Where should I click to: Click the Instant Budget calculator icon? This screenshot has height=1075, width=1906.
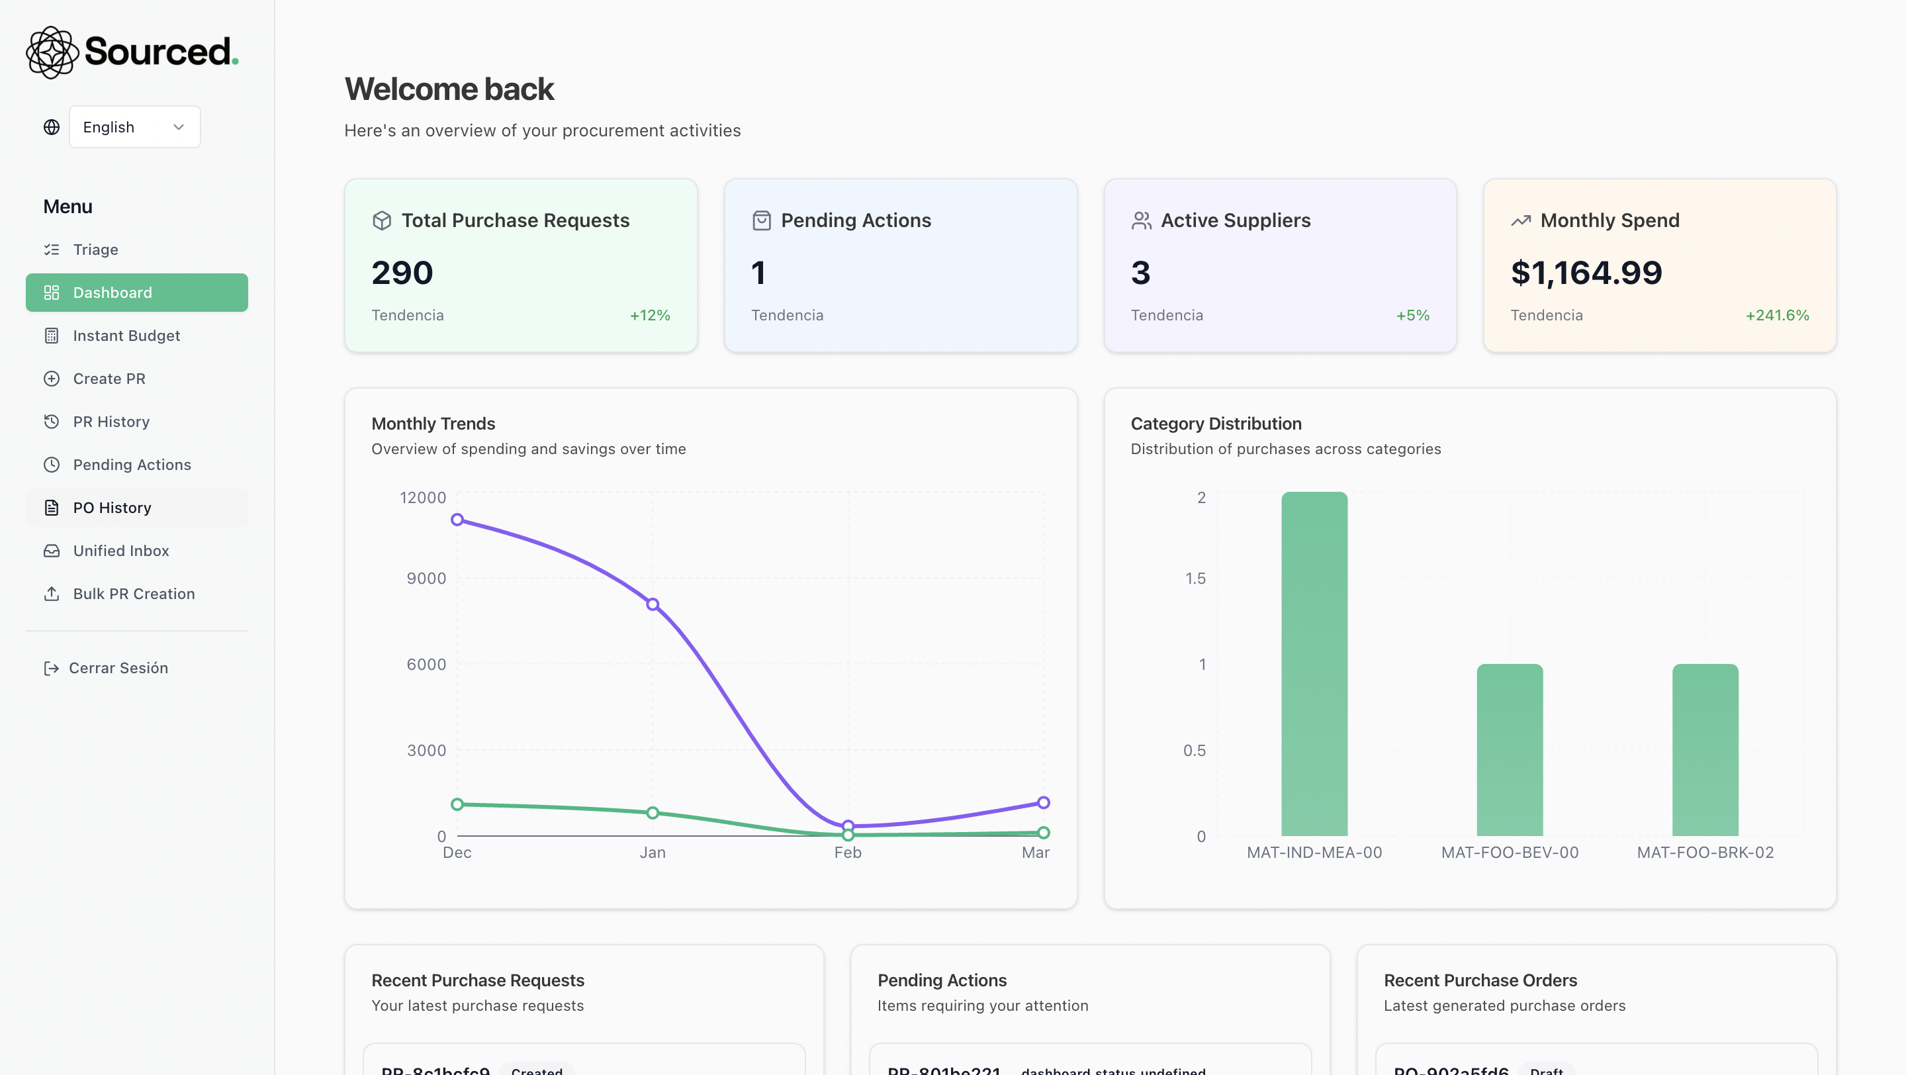(x=51, y=336)
